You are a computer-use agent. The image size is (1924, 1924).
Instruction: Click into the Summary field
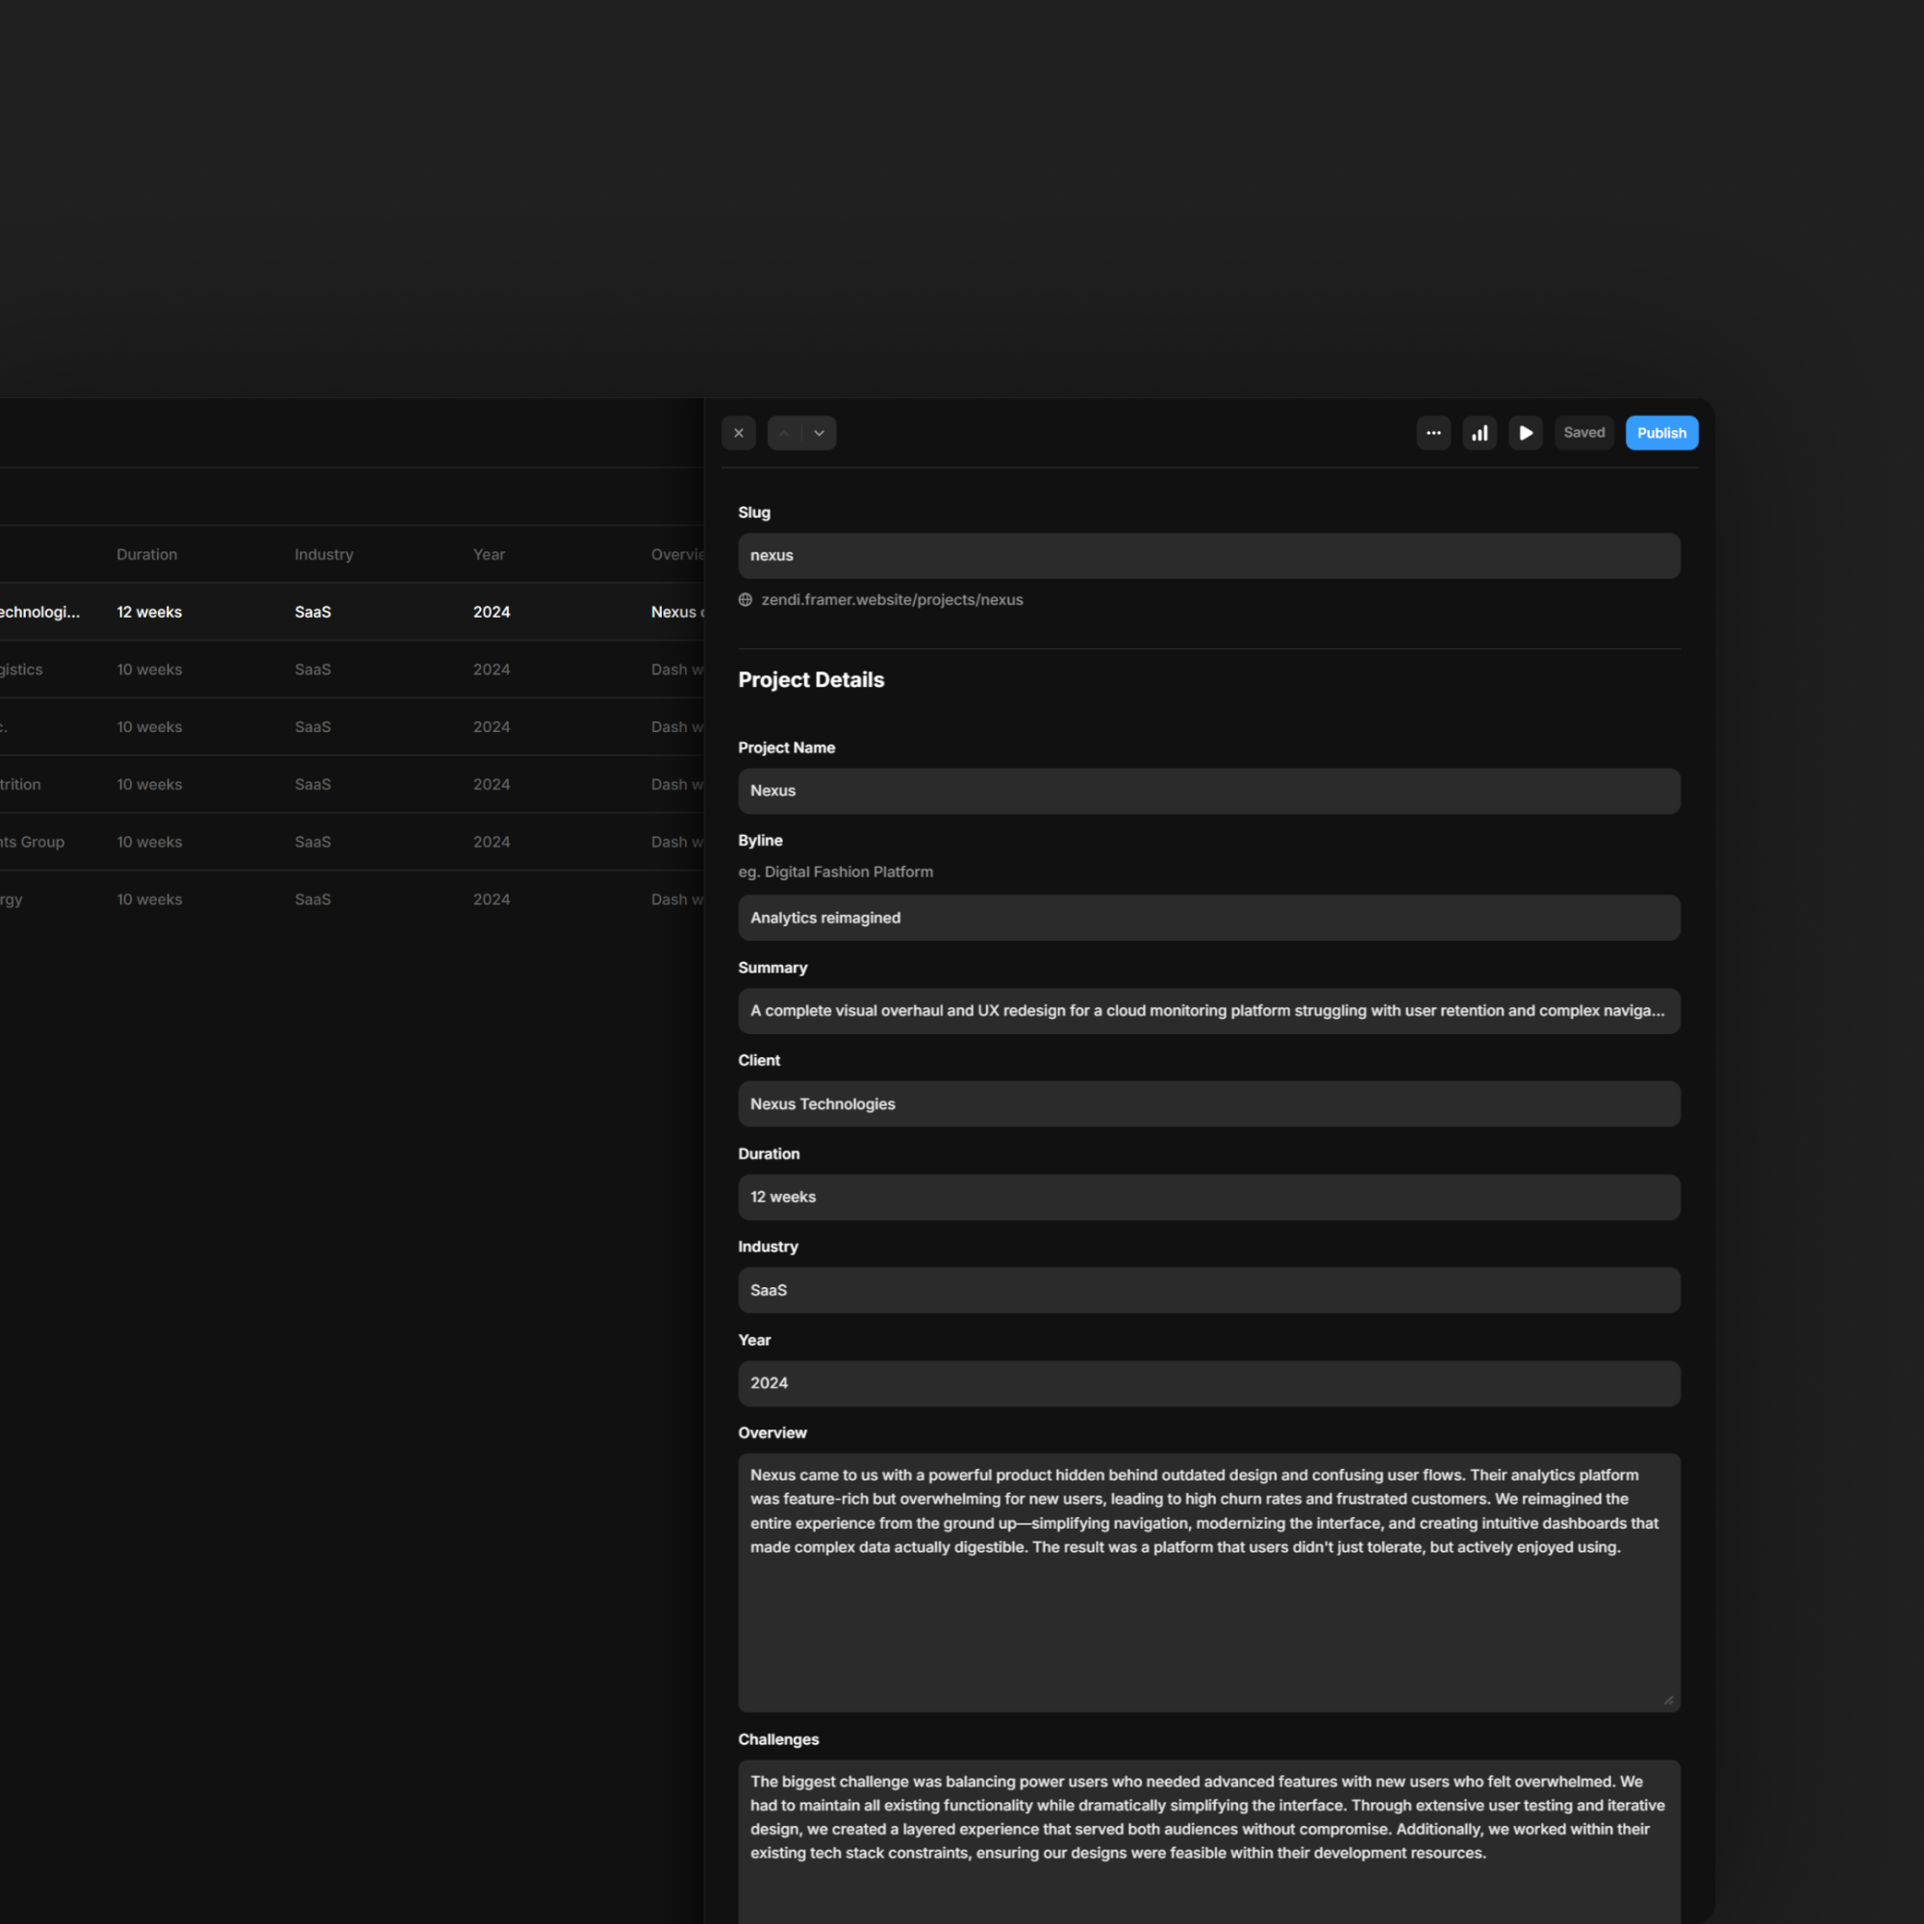point(1208,1011)
